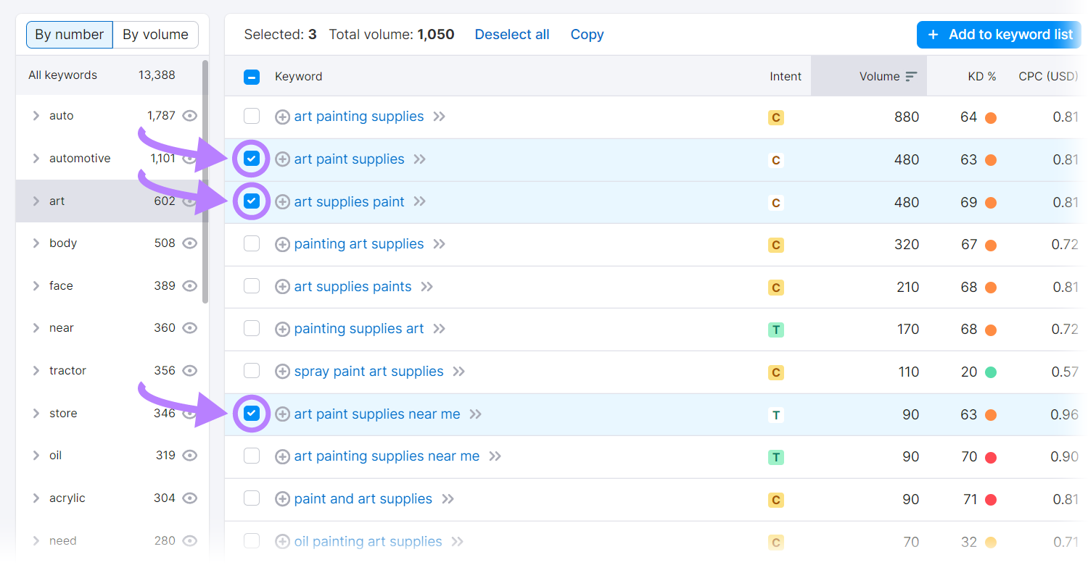The height and width of the screenshot is (565, 1088).
Task: Select the By number tab
Action: point(69,34)
